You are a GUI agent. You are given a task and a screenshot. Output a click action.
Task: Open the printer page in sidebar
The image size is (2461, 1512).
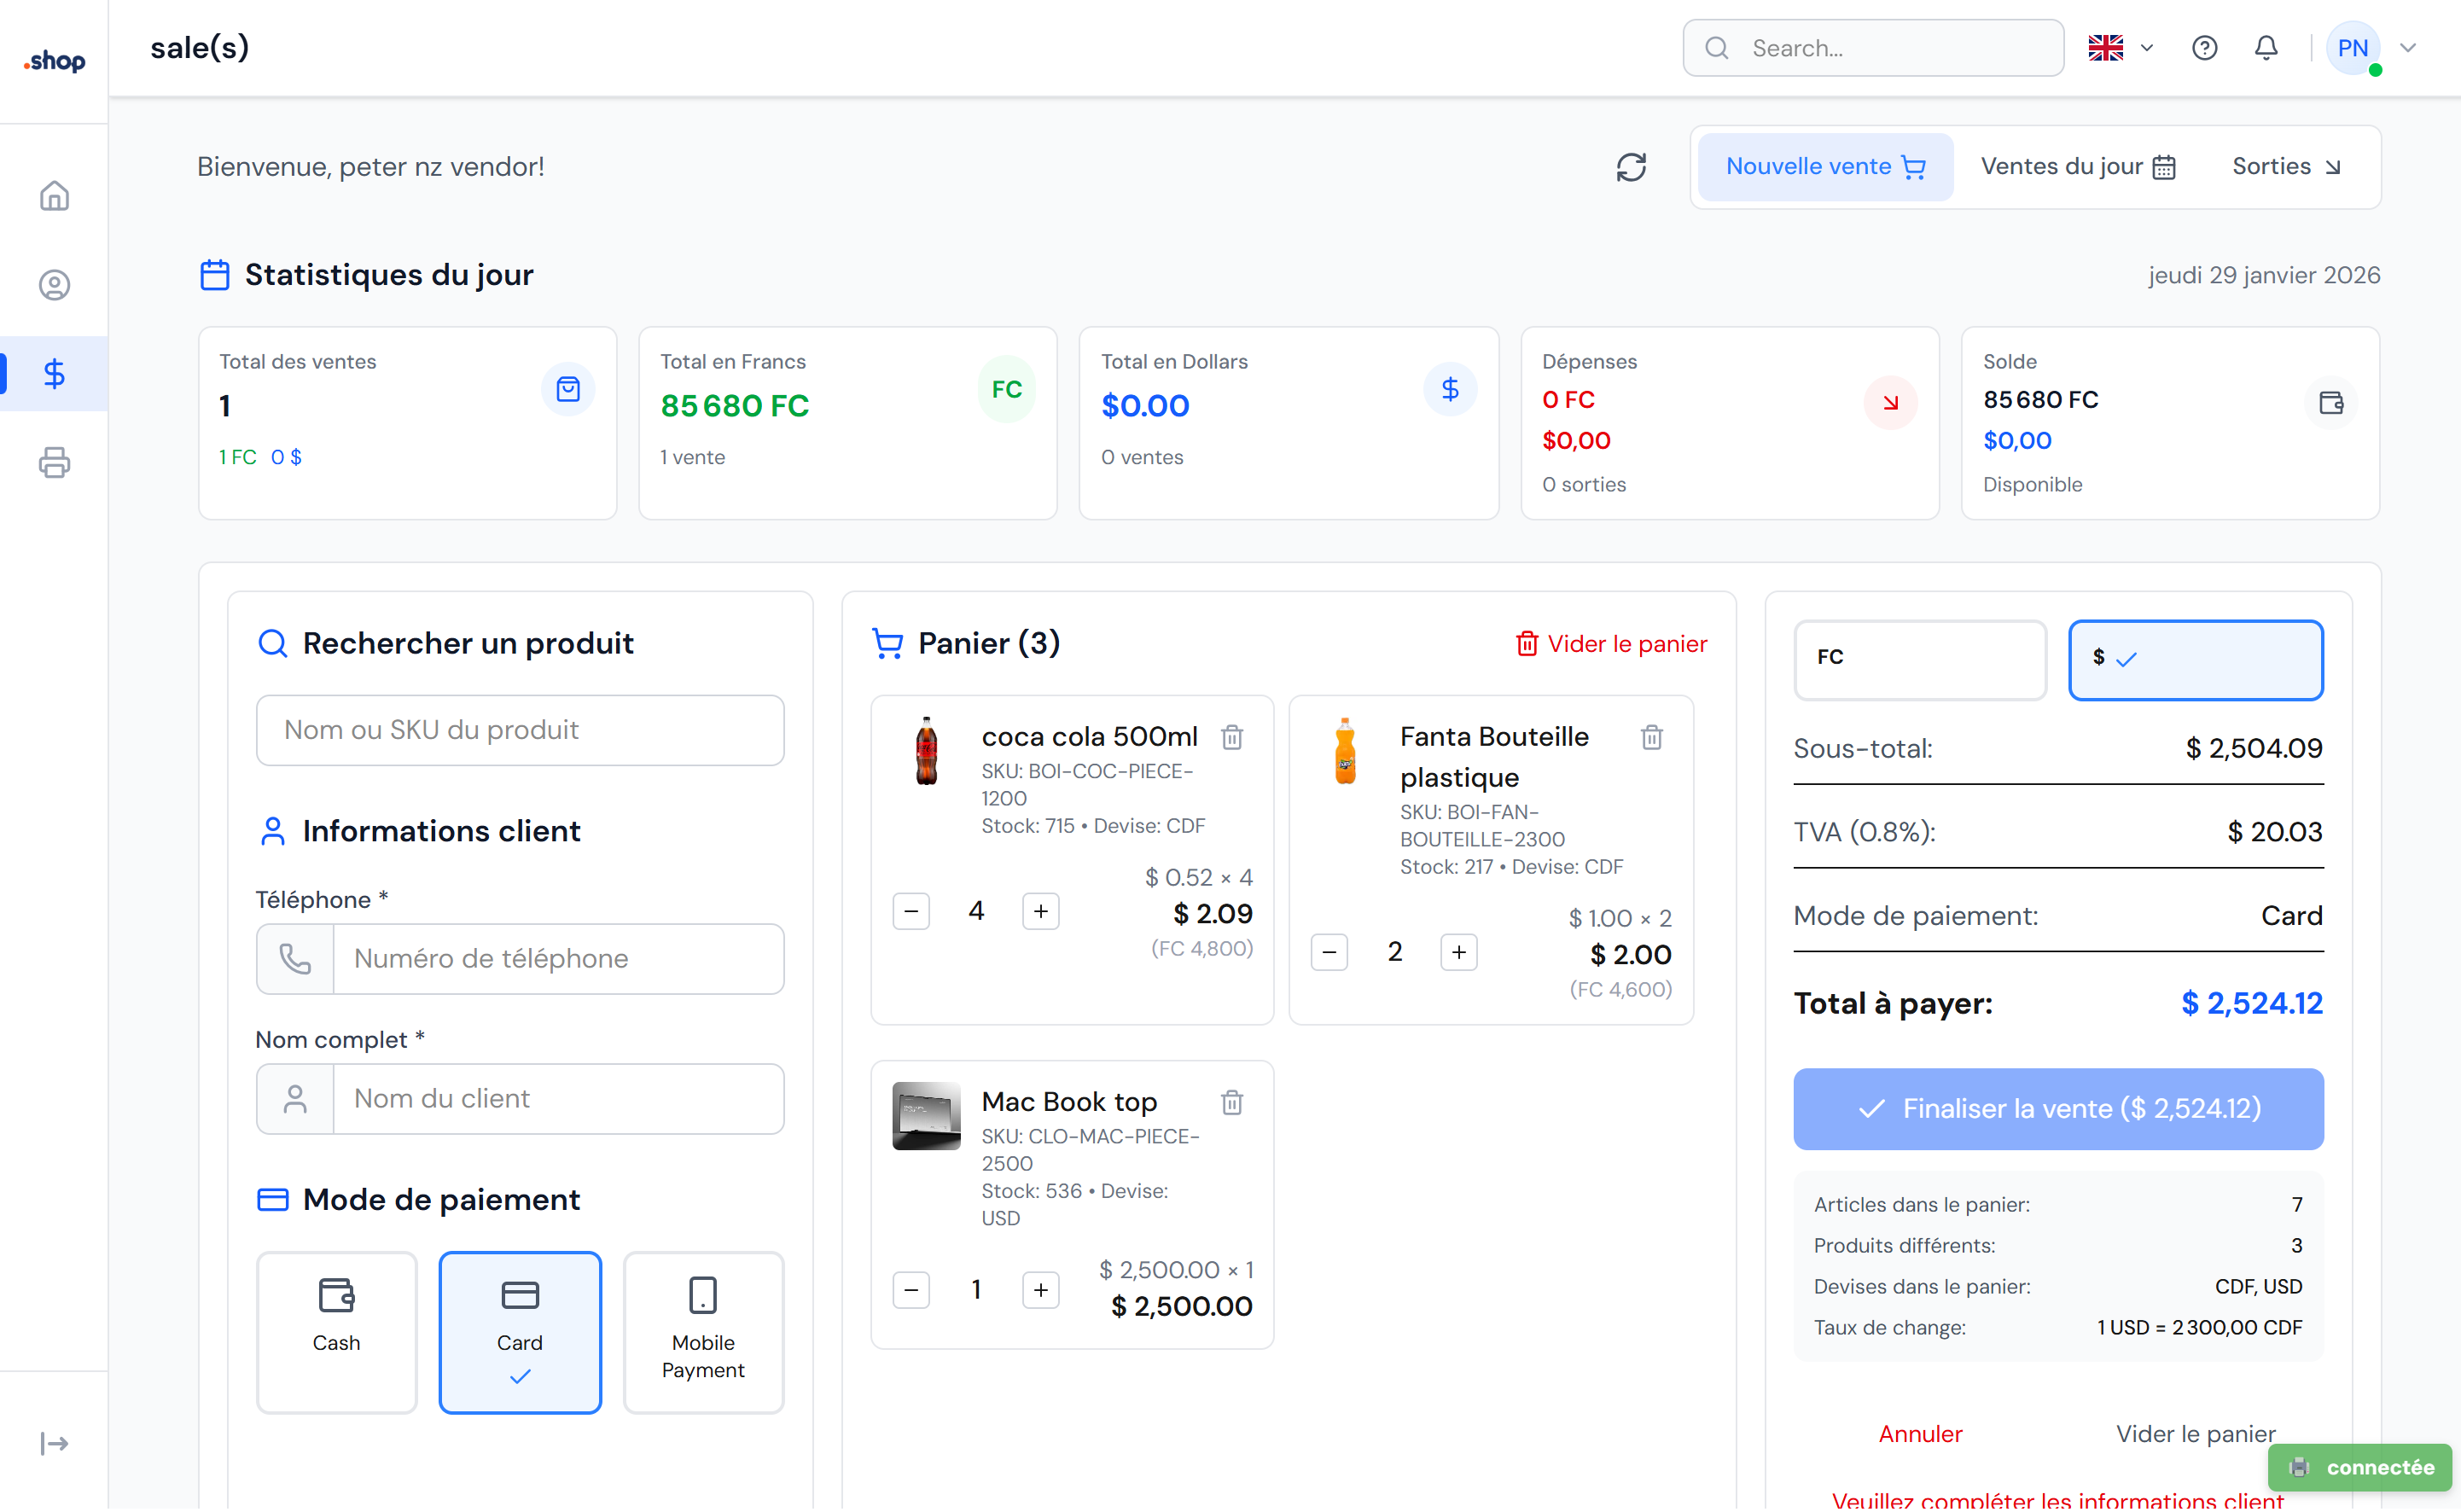pyautogui.click(x=54, y=463)
